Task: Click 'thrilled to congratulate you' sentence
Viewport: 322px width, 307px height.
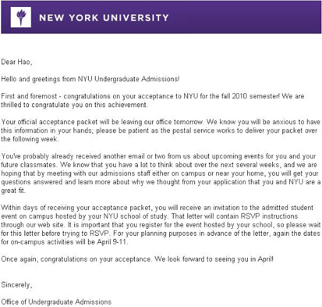Action: click(41, 105)
